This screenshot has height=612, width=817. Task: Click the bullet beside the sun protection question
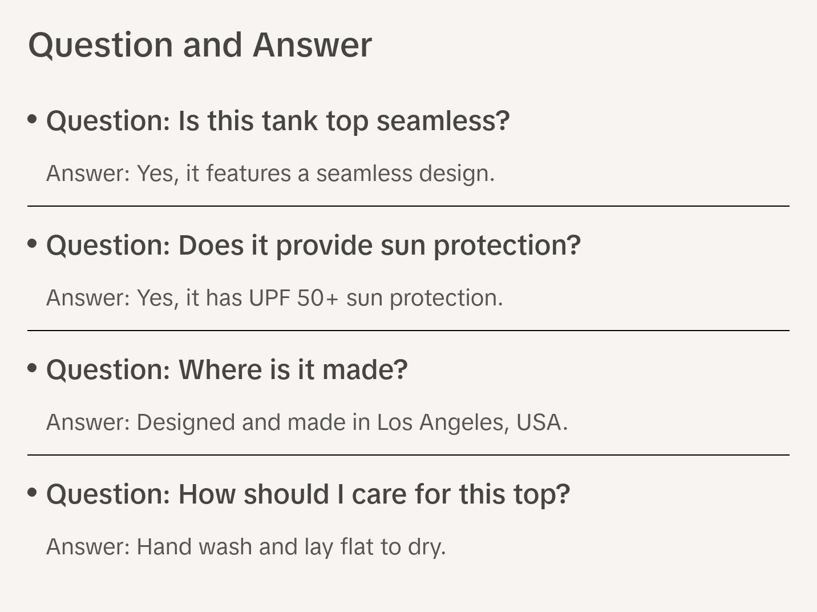pos(33,243)
